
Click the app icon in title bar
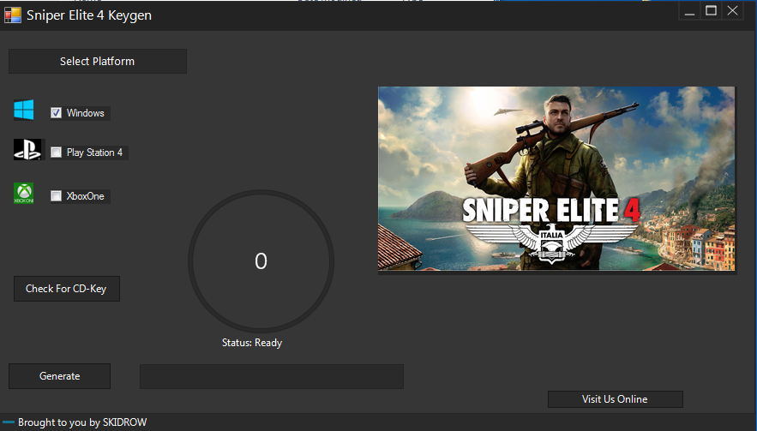coord(13,15)
